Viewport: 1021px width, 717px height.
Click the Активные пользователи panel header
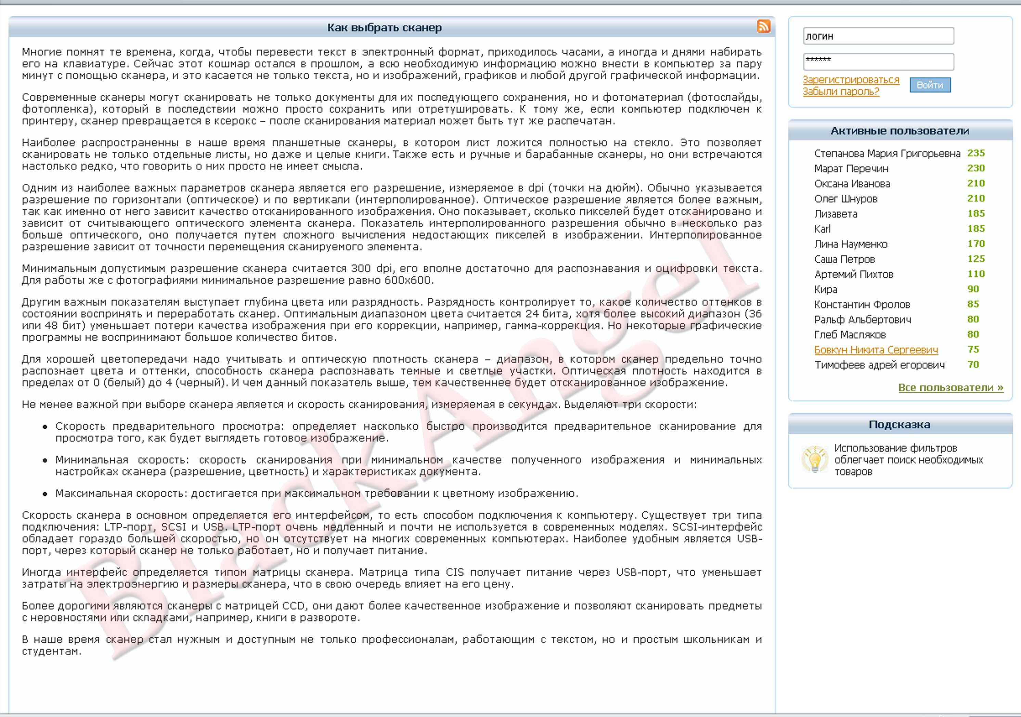[899, 131]
